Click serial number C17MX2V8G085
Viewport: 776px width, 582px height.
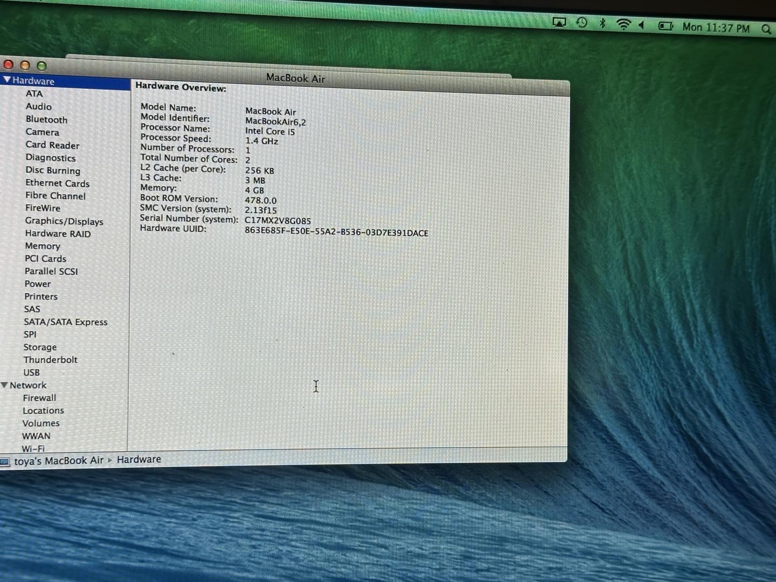coord(278,220)
